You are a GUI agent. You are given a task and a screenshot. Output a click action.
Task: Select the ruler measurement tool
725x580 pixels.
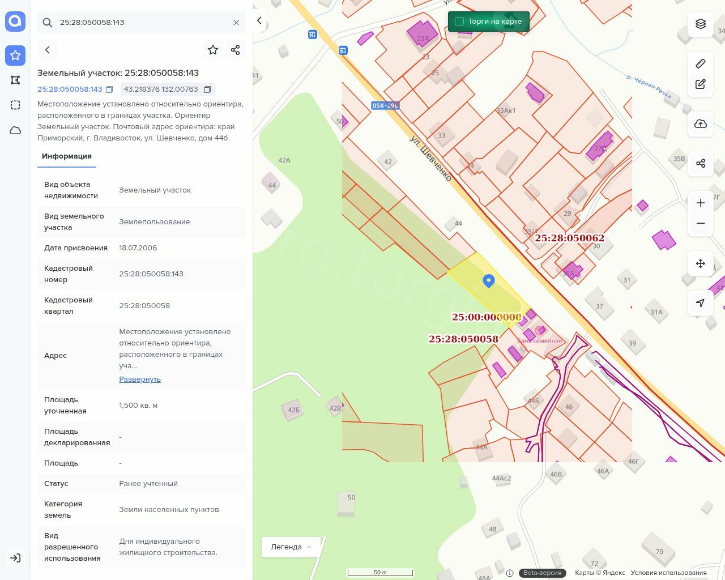[701, 63]
